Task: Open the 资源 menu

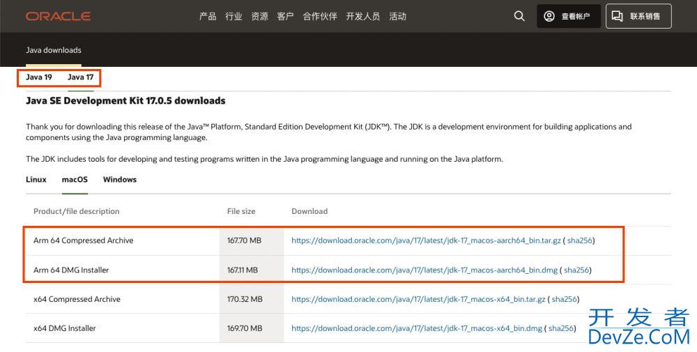Action: [259, 17]
